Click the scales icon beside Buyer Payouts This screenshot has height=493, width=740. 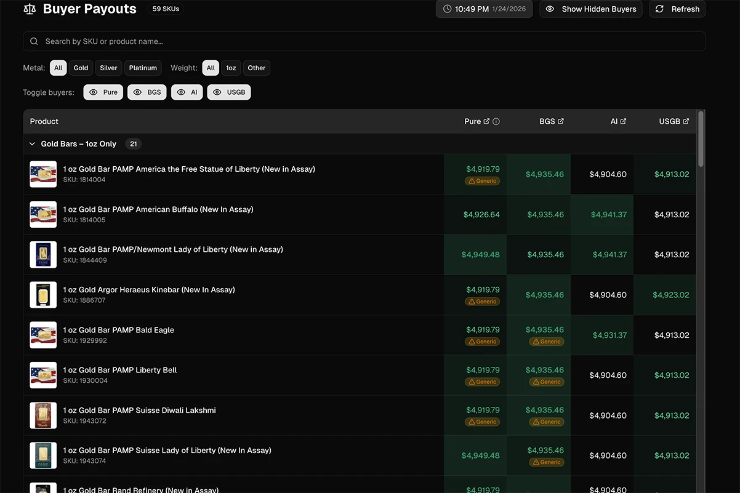(x=29, y=9)
